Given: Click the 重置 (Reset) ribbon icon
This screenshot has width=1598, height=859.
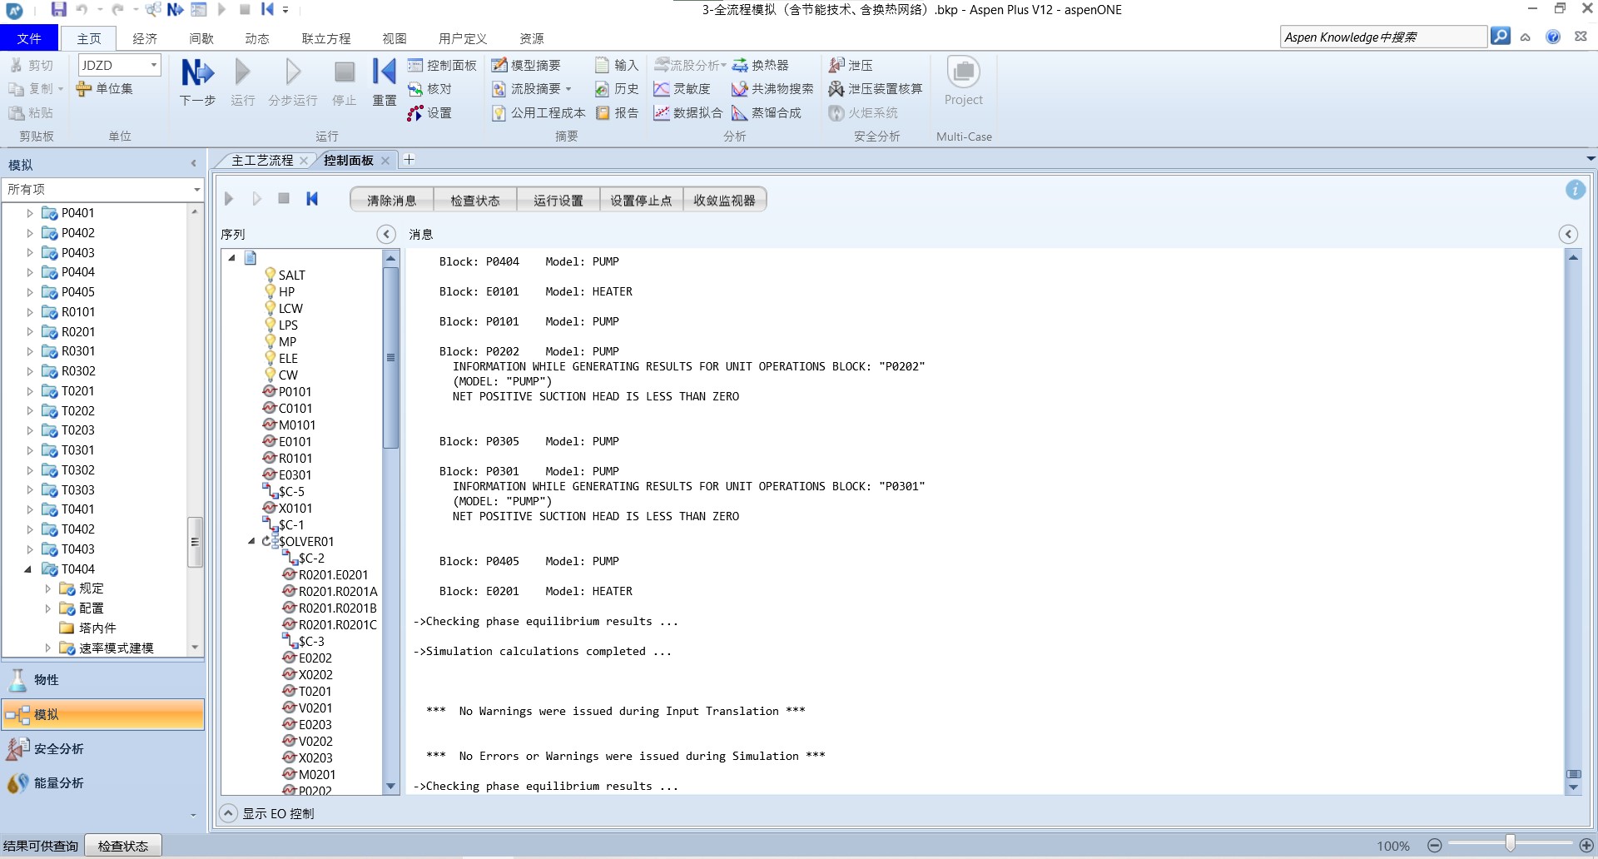Looking at the screenshot, I should pyautogui.click(x=384, y=82).
